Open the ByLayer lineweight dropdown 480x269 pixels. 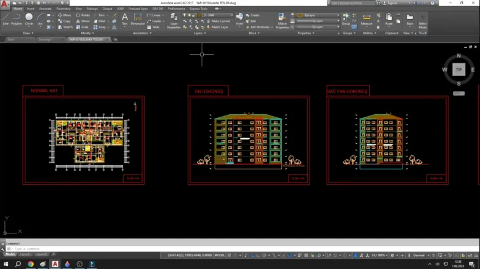coord(318,21)
